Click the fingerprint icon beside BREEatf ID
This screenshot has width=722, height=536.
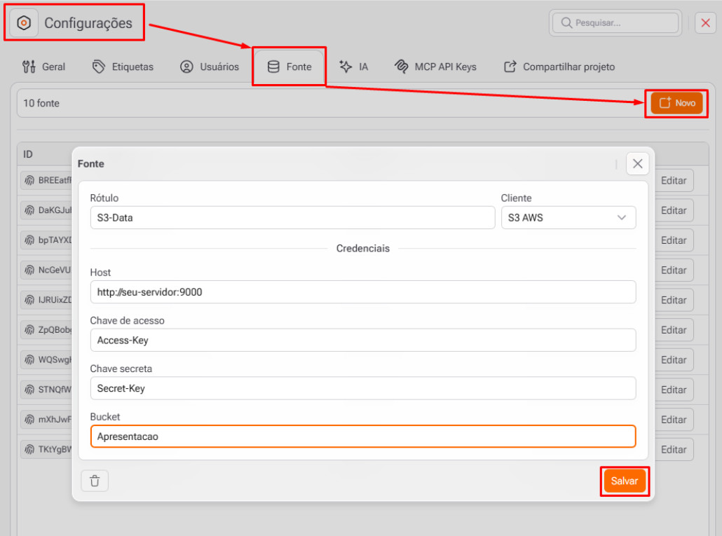[x=30, y=180]
